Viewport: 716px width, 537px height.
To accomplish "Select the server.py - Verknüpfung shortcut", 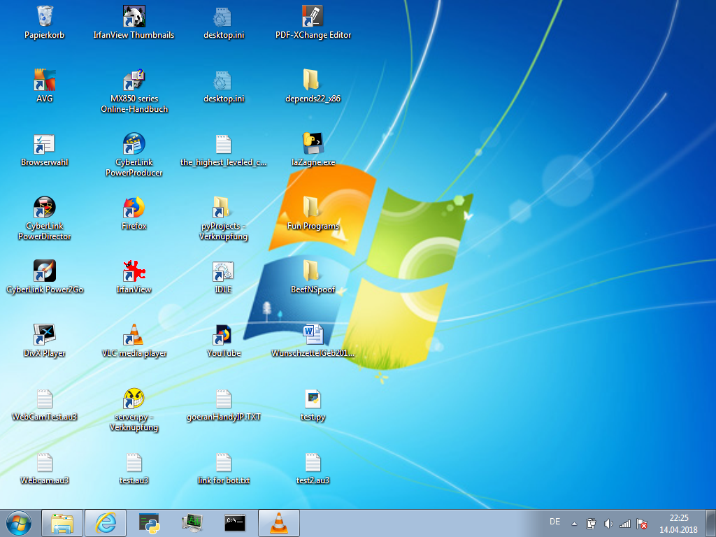I will 134,409.
